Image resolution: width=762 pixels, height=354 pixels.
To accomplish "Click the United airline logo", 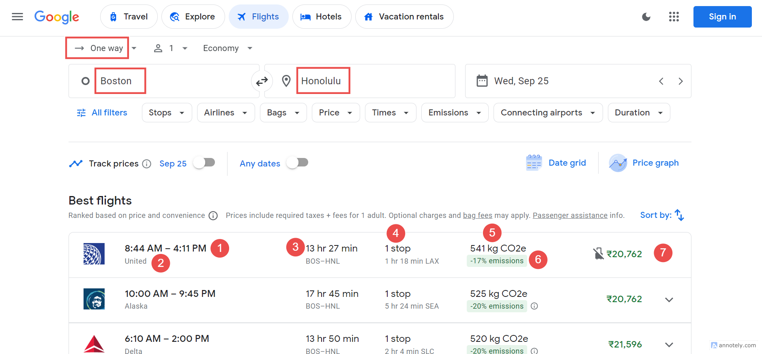I will [x=94, y=254].
